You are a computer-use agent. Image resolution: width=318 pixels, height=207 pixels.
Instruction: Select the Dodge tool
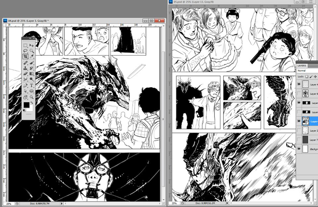click(x=31, y=79)
